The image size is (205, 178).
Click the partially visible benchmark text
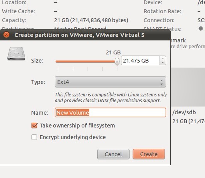pyautogui.click(x=178, y=40)
